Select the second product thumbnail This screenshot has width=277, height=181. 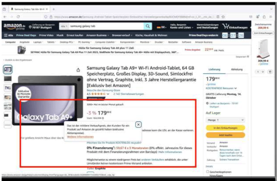click(x=8, y=79)
